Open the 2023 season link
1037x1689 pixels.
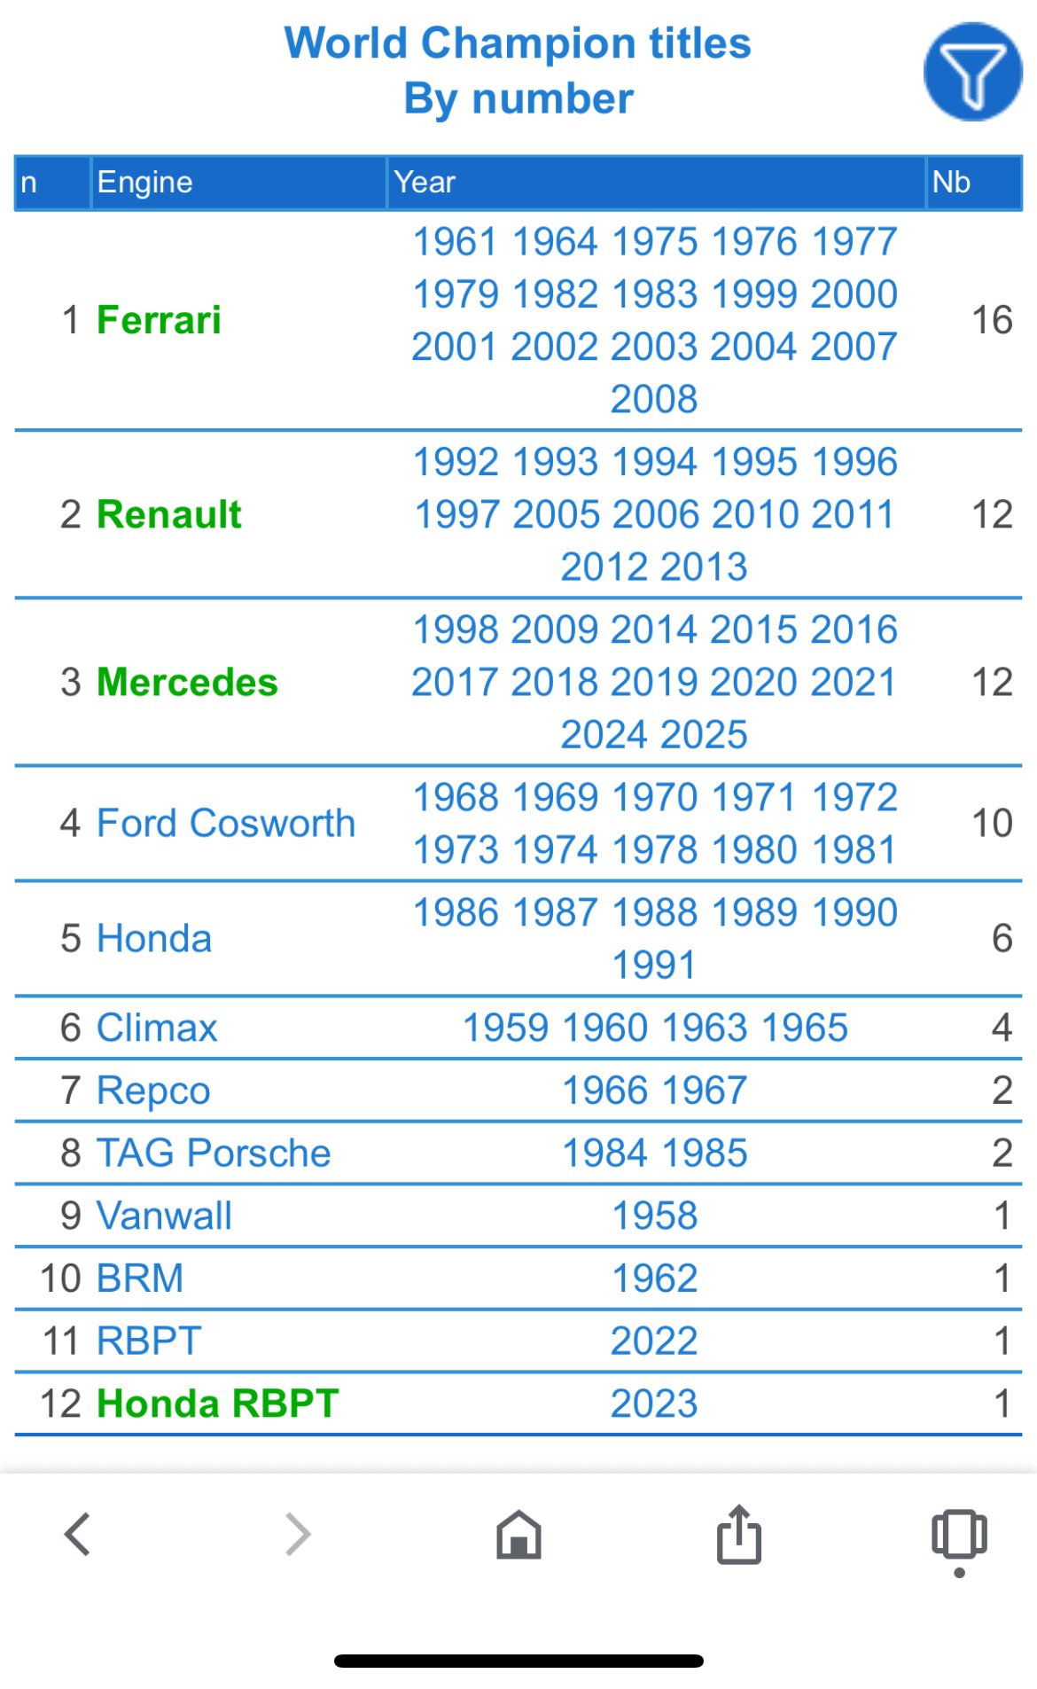coord(654,1404)
